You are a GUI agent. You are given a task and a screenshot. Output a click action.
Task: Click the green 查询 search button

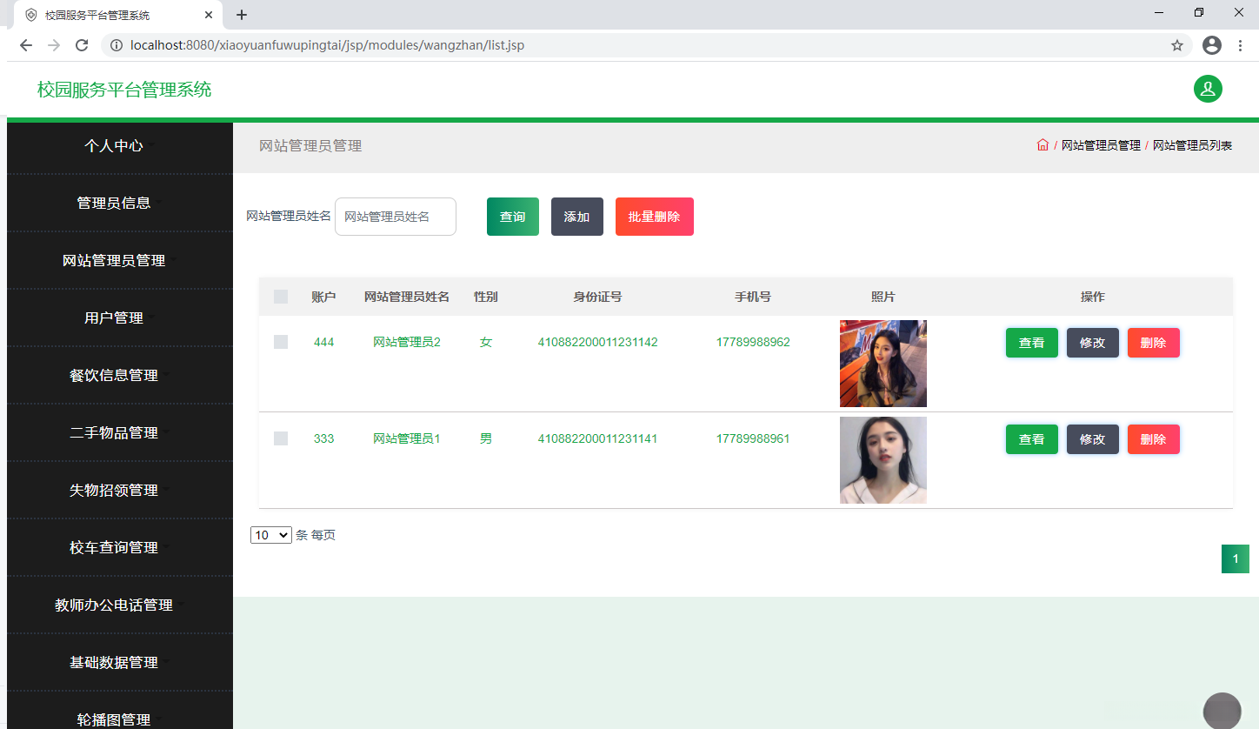click(512, 216)
